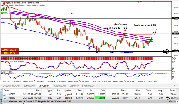The height and width of the screenshot is (104, 179).
Task: Switch to the EURUSD,M1 chart tab
Action: [x=29, y=86]
